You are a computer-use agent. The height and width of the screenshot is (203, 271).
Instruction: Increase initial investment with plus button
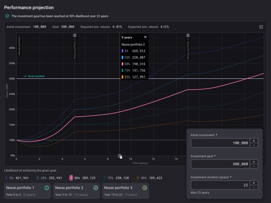pos(254,141)
